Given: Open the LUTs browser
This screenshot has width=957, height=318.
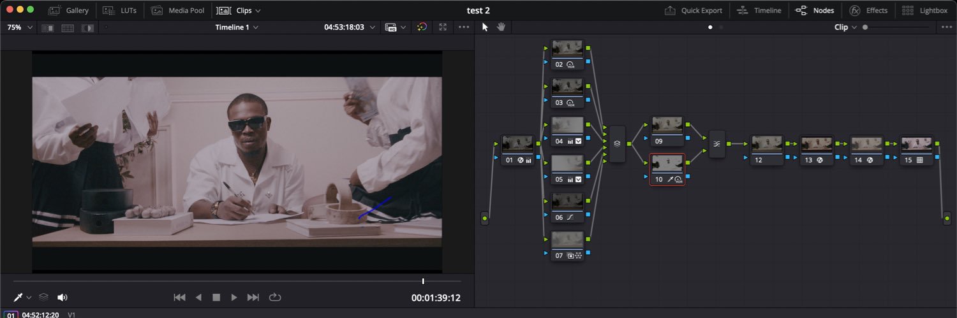Looking at the screenshot, I should coord(119,10).
